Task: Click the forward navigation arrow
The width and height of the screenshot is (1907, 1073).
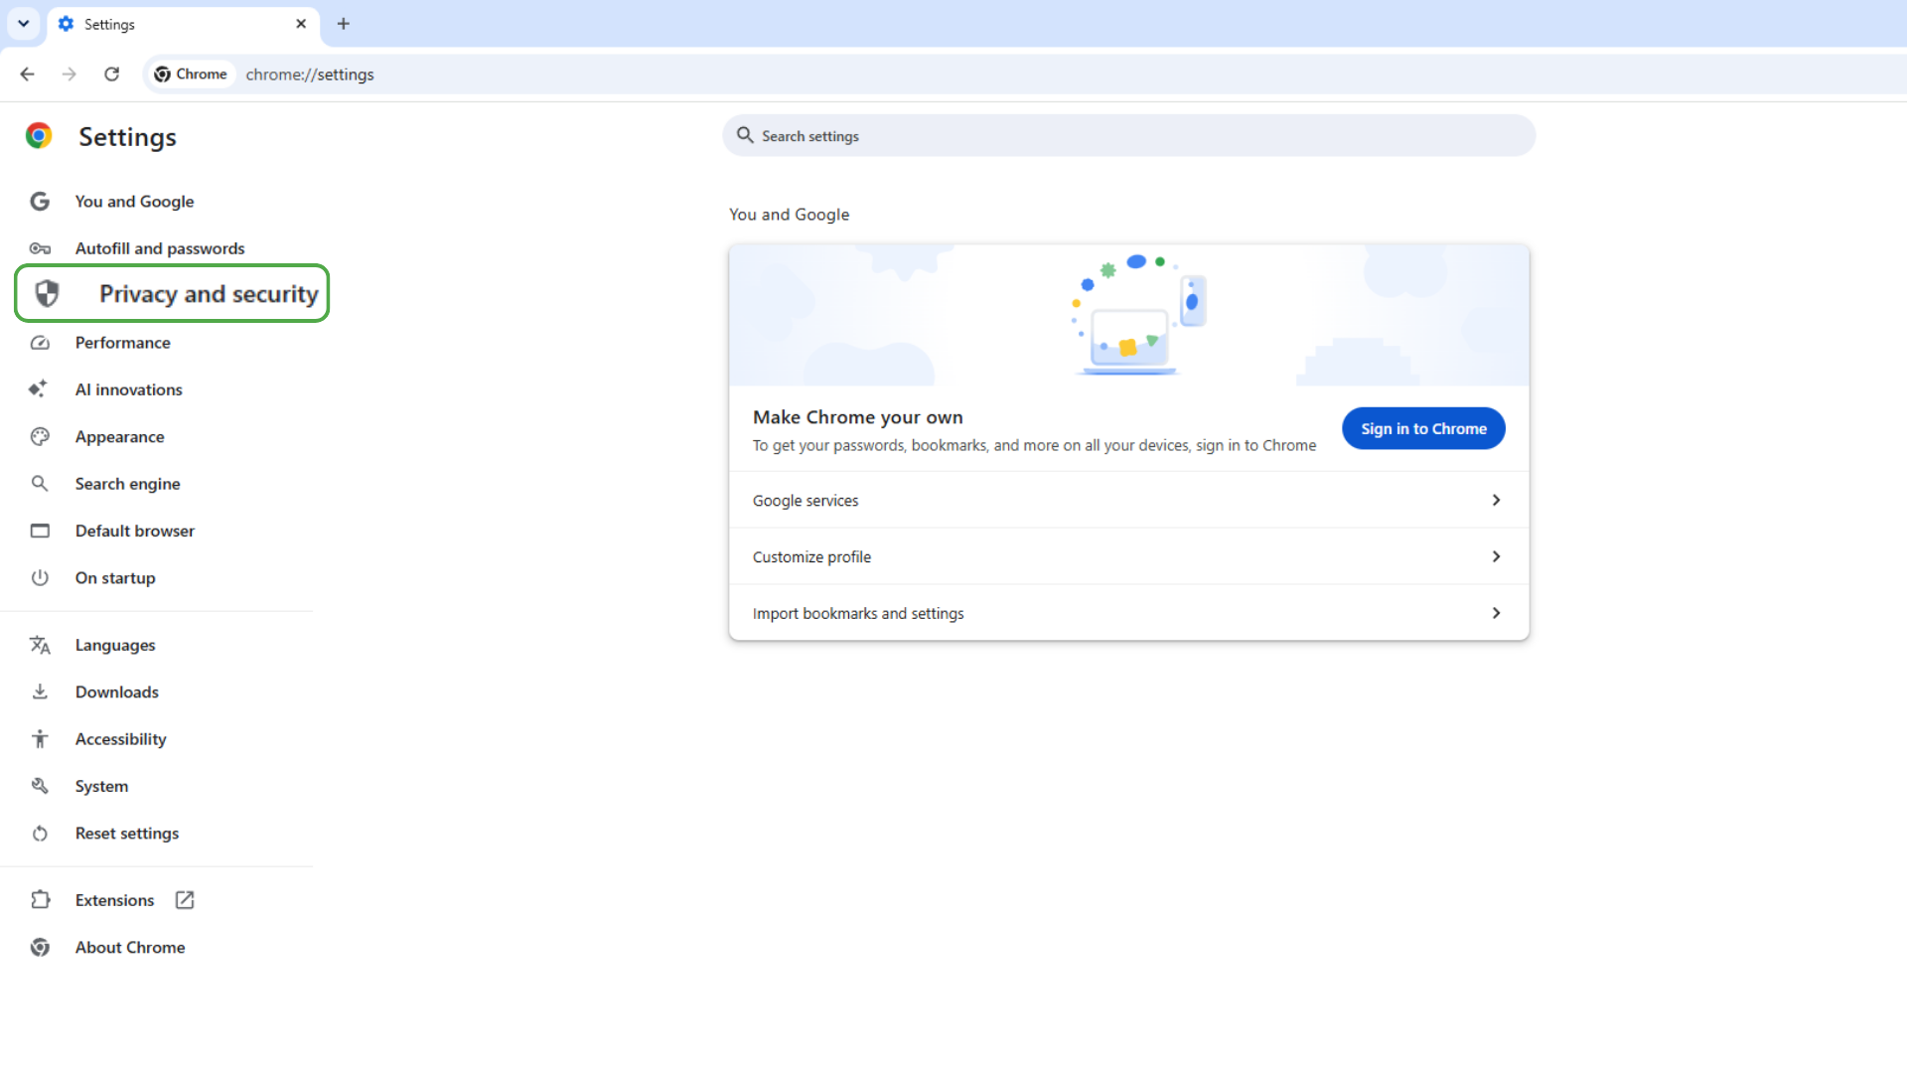Action: 69,74
